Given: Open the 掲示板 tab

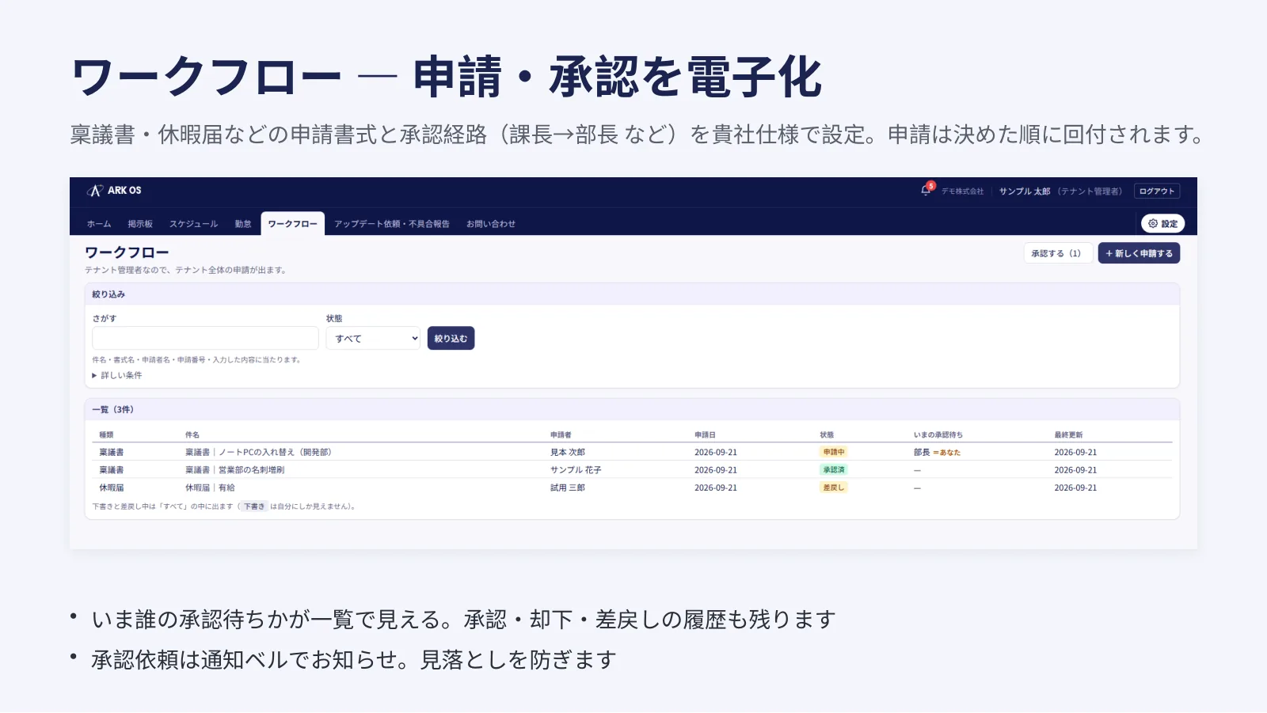Looking at the screenshot, I should point(140,224).
